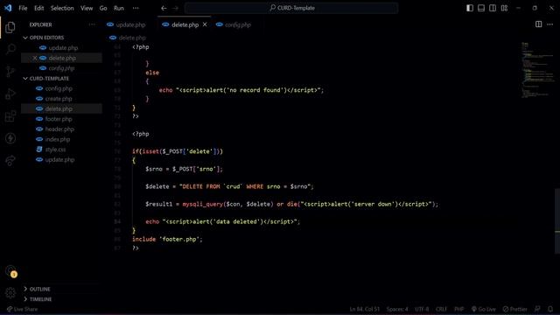This screenshot has height=315, width=560.
Task: Open Explorer views and more actions ellipsis
Action: click(92, 24)
